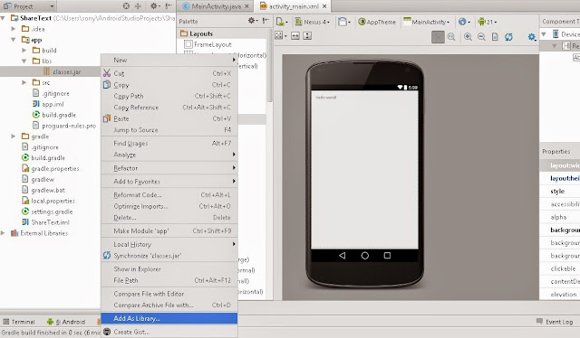Open the Terminal tool window

pos(19,322)
